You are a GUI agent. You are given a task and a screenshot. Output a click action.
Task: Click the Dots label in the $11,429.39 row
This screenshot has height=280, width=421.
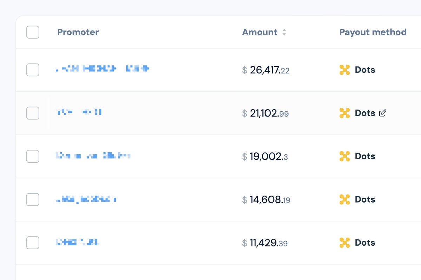coord(365,243)
